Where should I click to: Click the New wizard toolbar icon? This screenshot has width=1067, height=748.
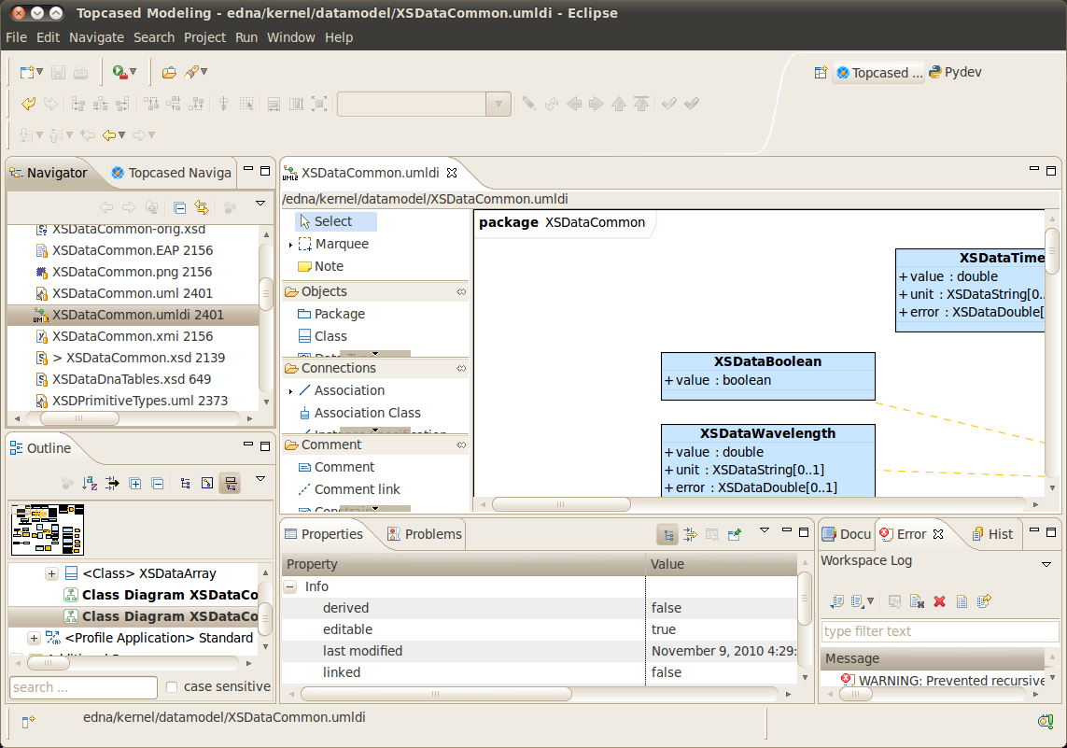(27, 72)
